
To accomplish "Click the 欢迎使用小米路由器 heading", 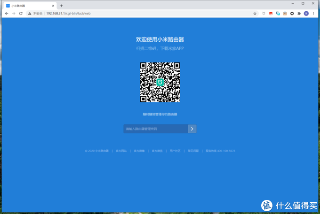I will click(160, 39).
